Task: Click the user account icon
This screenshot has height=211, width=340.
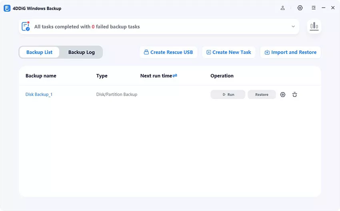Action: coord(283,8)
